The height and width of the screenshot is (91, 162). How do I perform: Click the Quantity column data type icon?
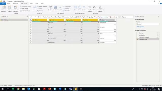click(x=67, y=20)
